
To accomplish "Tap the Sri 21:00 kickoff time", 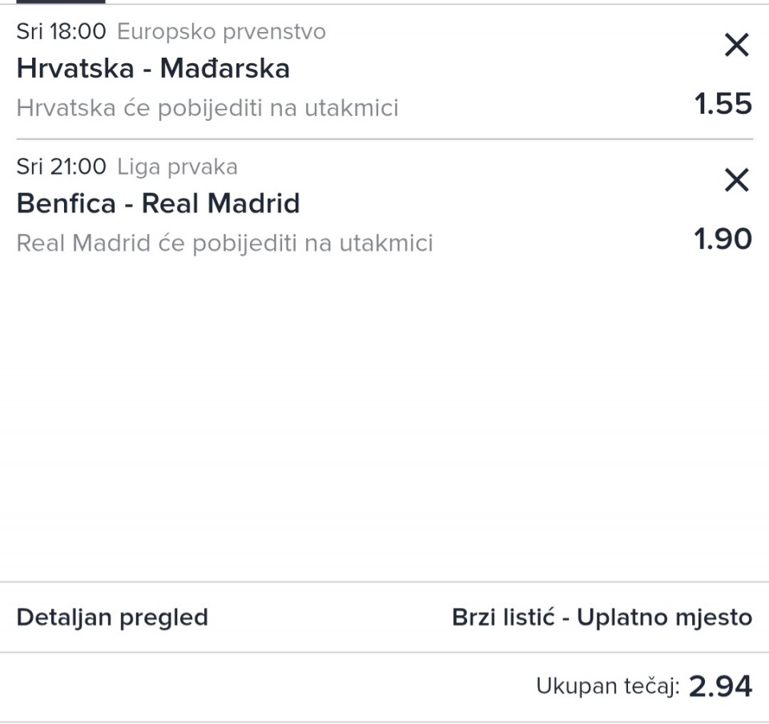I will (61, 167).
